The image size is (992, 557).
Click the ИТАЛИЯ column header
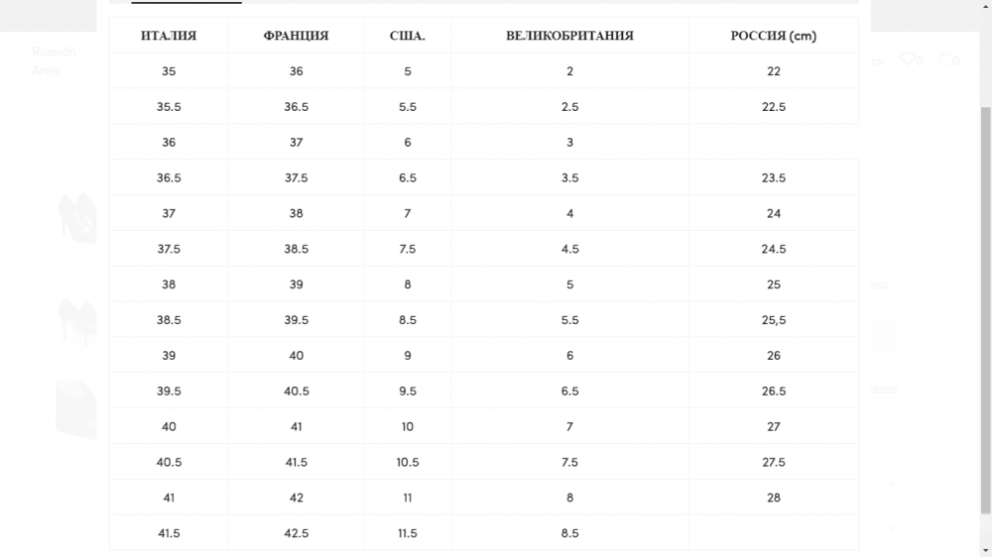point(169,36)
